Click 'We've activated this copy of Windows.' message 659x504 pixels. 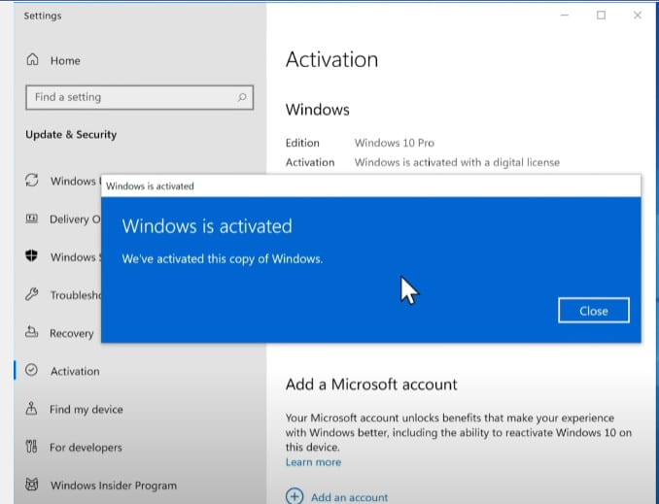pos(223,258)
